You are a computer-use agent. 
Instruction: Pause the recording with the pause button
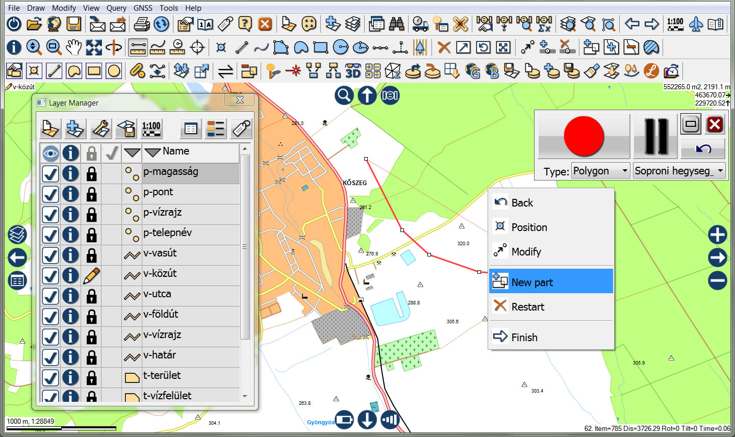pos(656,136)
